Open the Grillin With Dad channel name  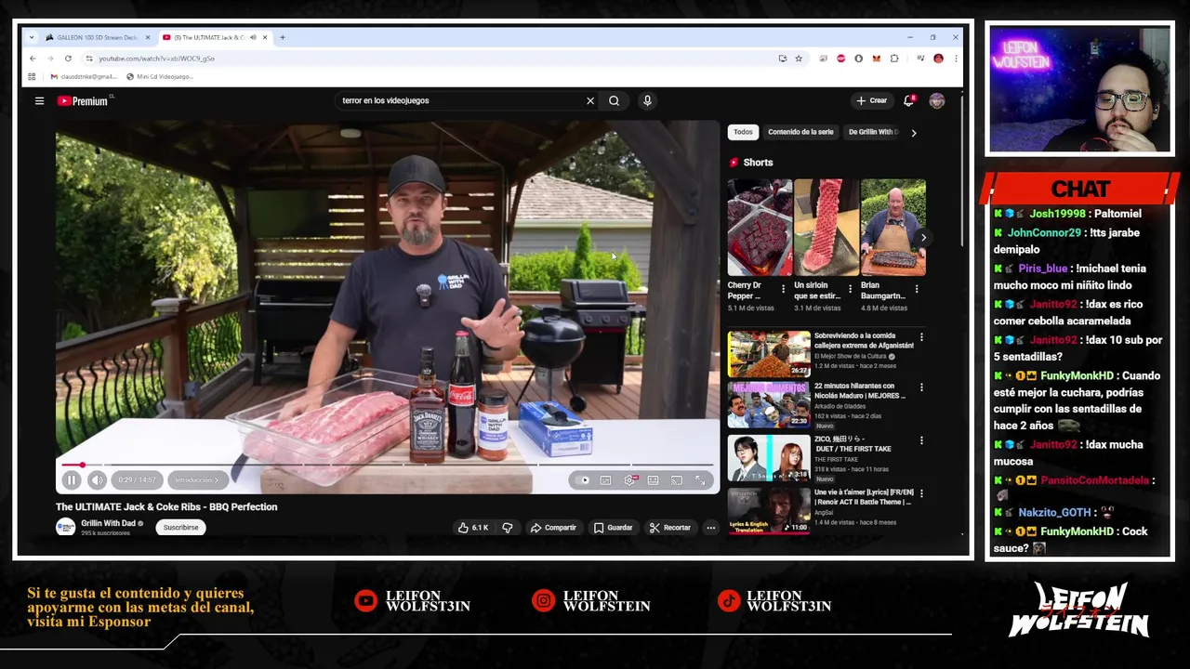pyautogui.click(x=109, y=523)
